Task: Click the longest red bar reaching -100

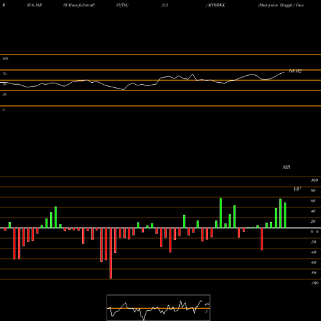Action: tap(110, 253)
